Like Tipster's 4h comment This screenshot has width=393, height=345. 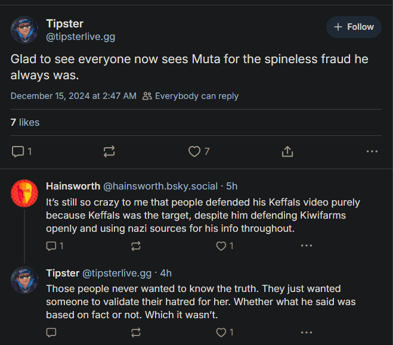[221, 332]
